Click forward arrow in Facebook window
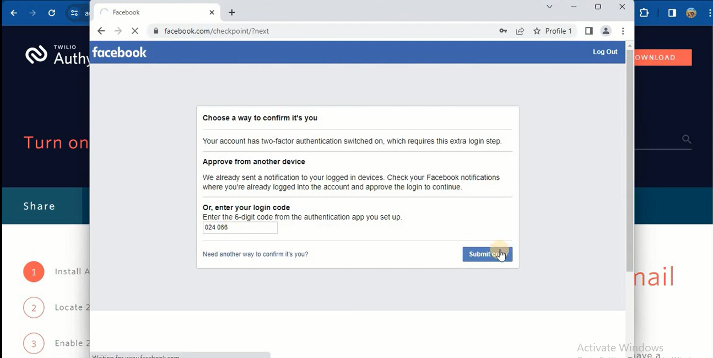Screen dimensions: 713x358 (118, 31)
